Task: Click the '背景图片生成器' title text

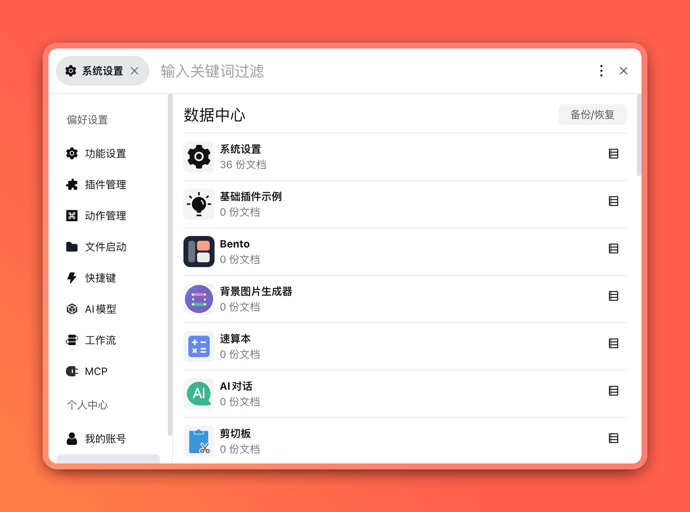Action: tap(256, 291)
